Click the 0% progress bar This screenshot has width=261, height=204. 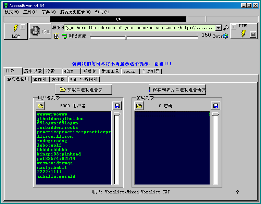pyautogui.click(x=118, y=19)
